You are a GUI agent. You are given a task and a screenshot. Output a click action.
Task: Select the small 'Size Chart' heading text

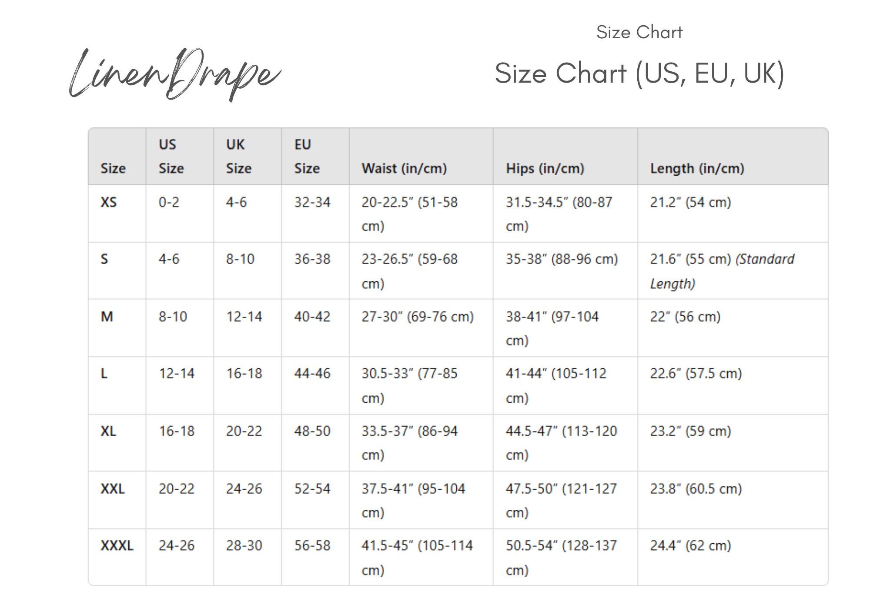pos(639,32)
